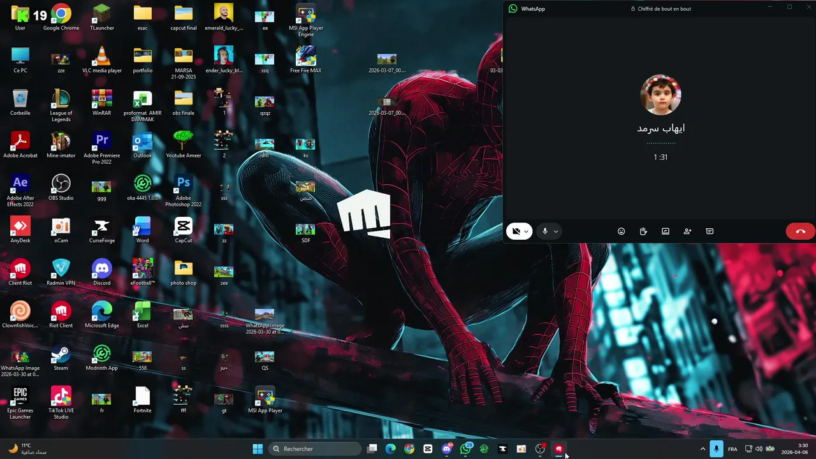Select oCam desktop icon
Image resolution: width=816 pixels, height=459 pixels.
61,230
